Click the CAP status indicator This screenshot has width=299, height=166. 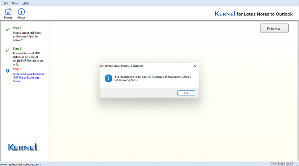273,164
